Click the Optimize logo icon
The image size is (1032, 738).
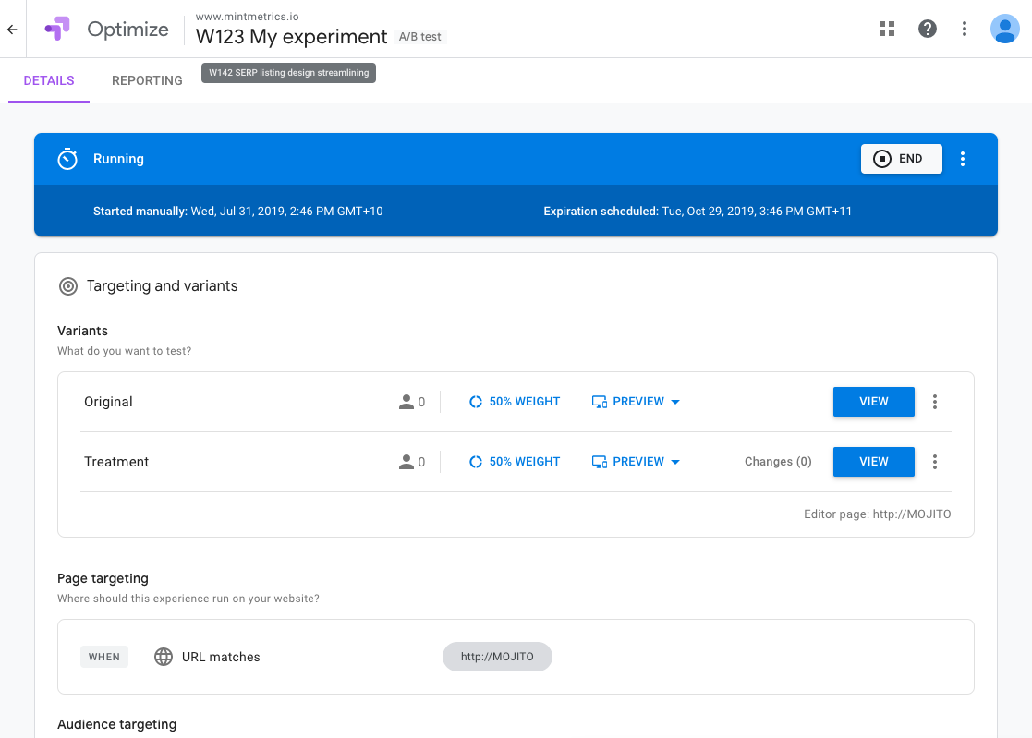pyautogui.click(x=58, y=29)
